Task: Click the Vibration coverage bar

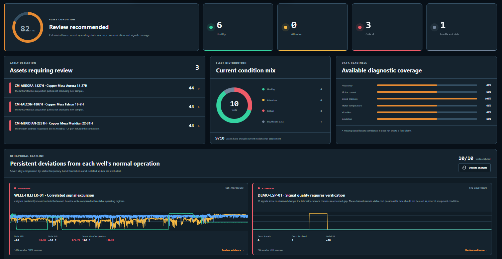Action: point(427,112)
